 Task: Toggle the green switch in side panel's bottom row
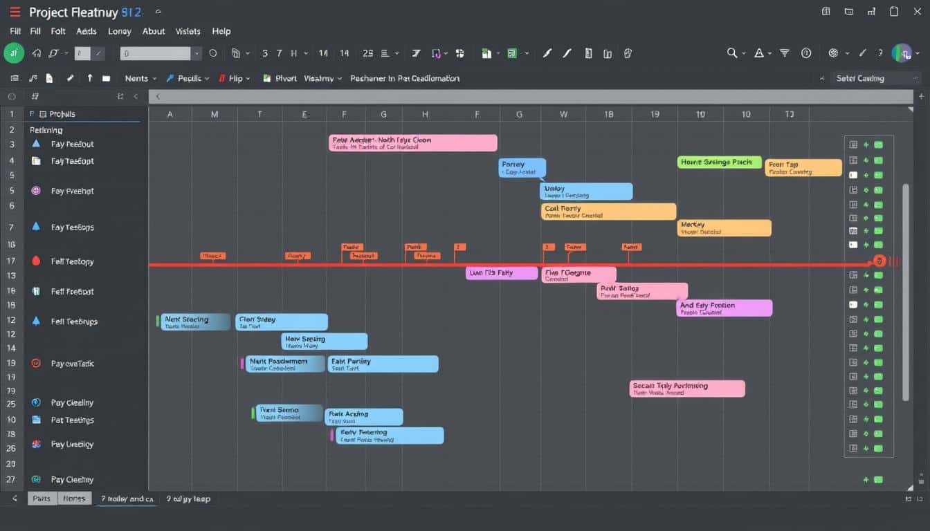878,449
